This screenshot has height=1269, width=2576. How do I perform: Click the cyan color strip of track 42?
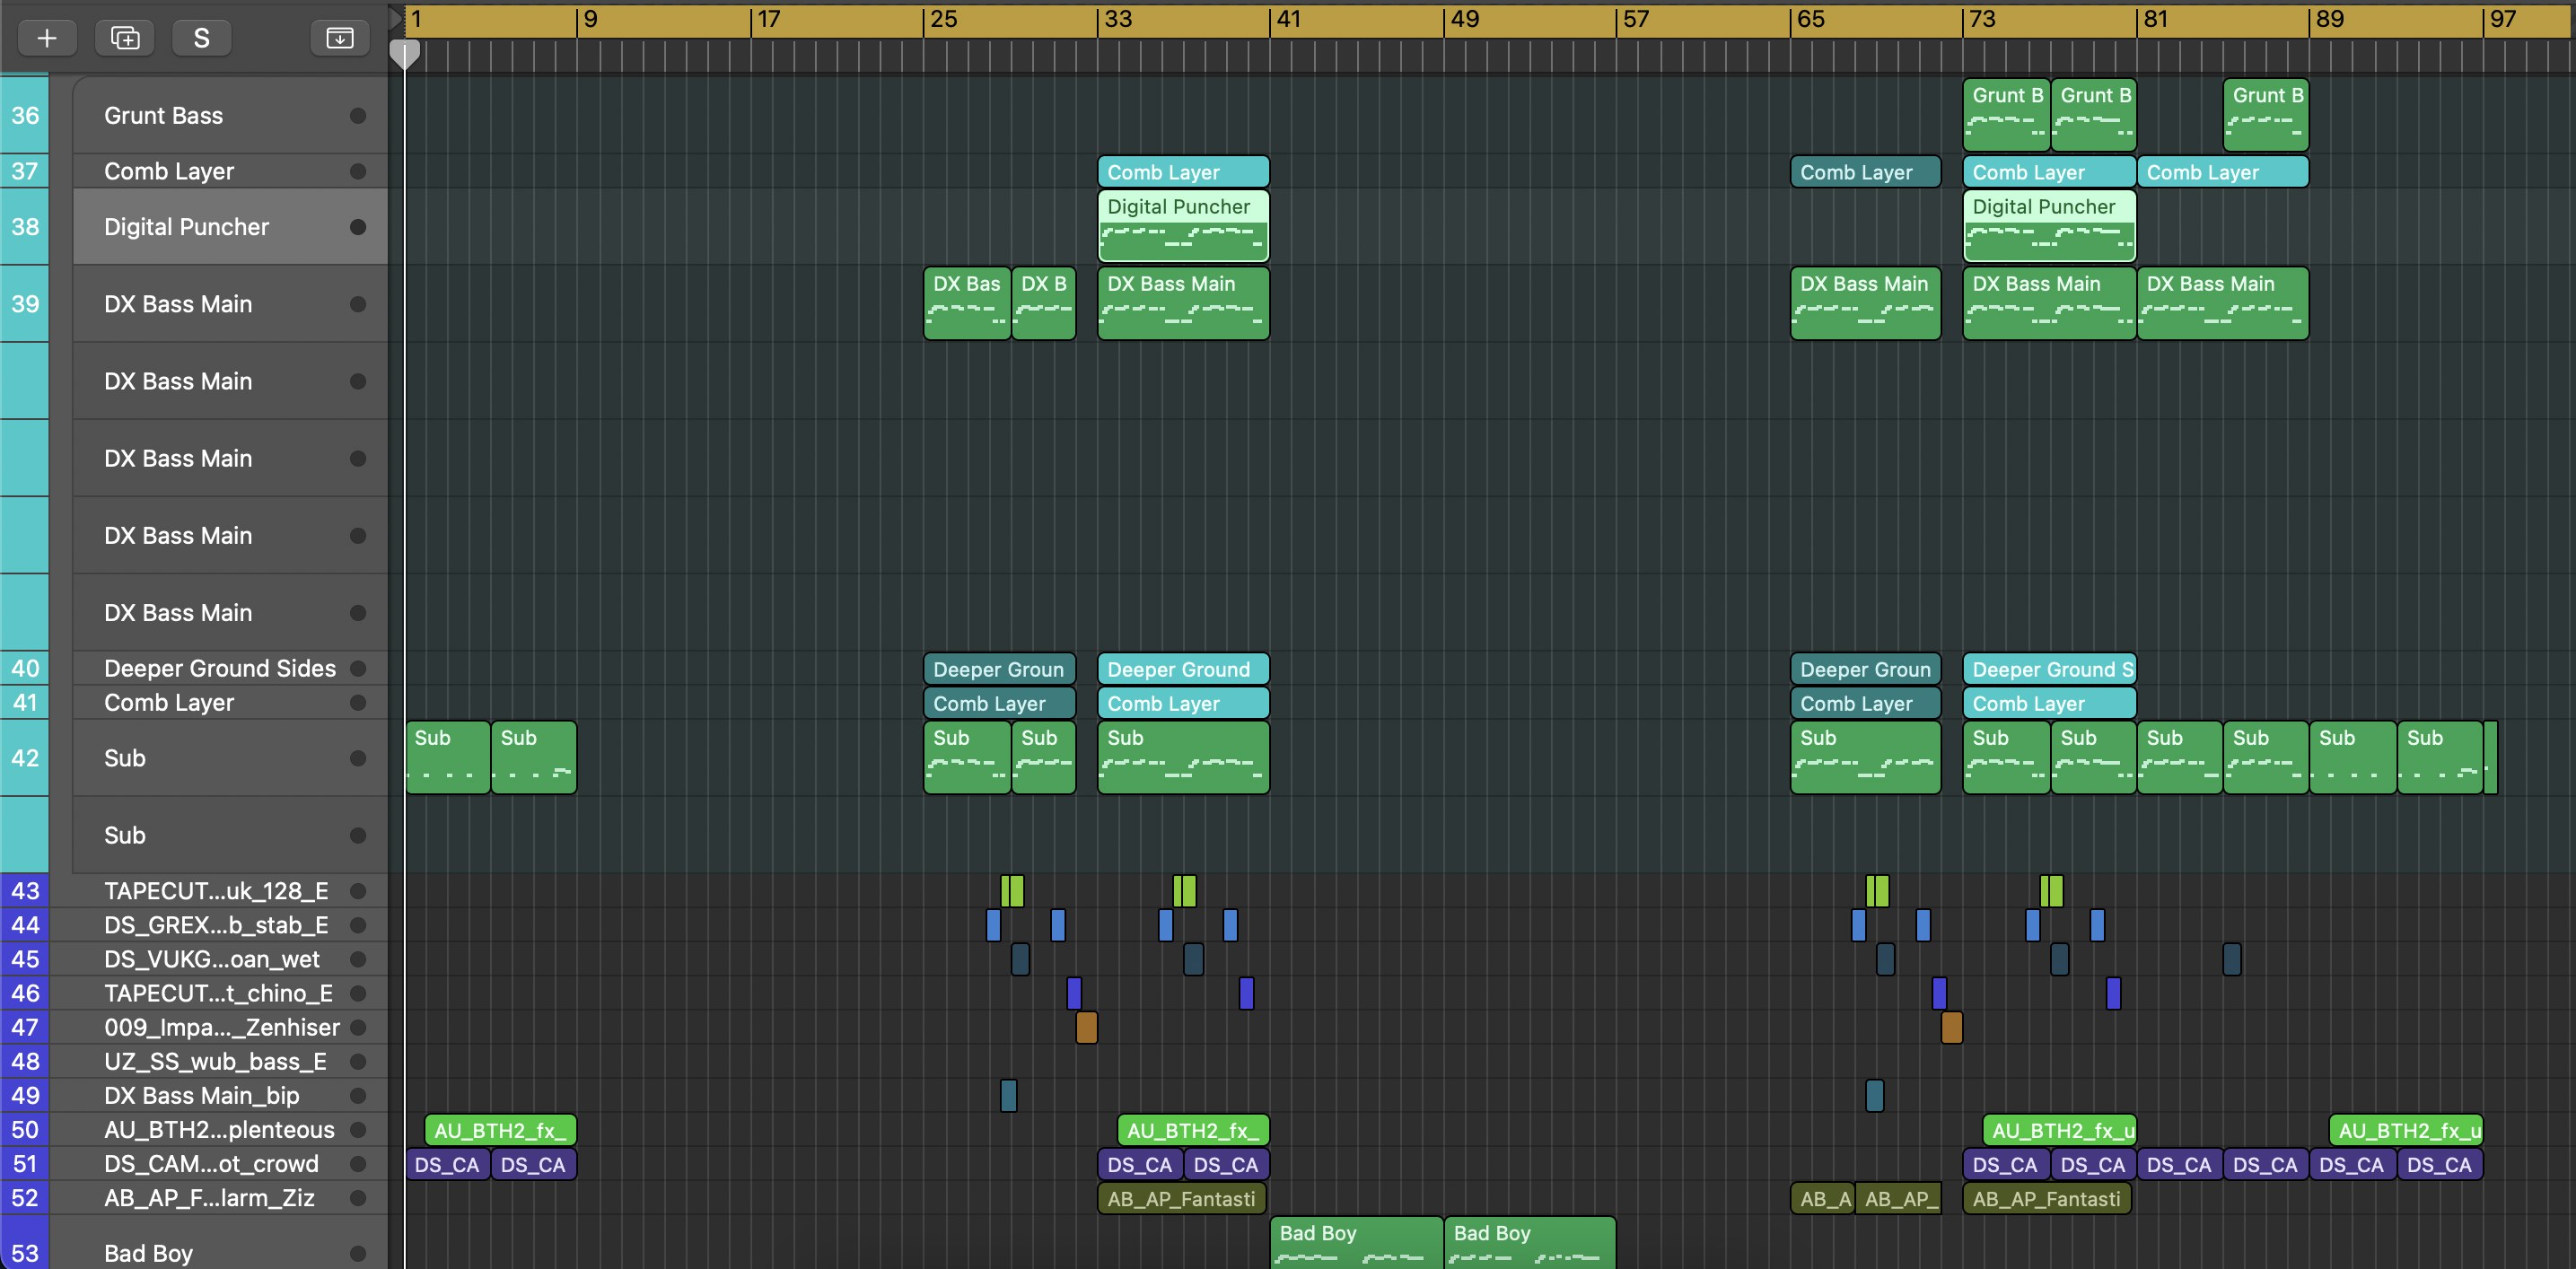coord(24,757)
